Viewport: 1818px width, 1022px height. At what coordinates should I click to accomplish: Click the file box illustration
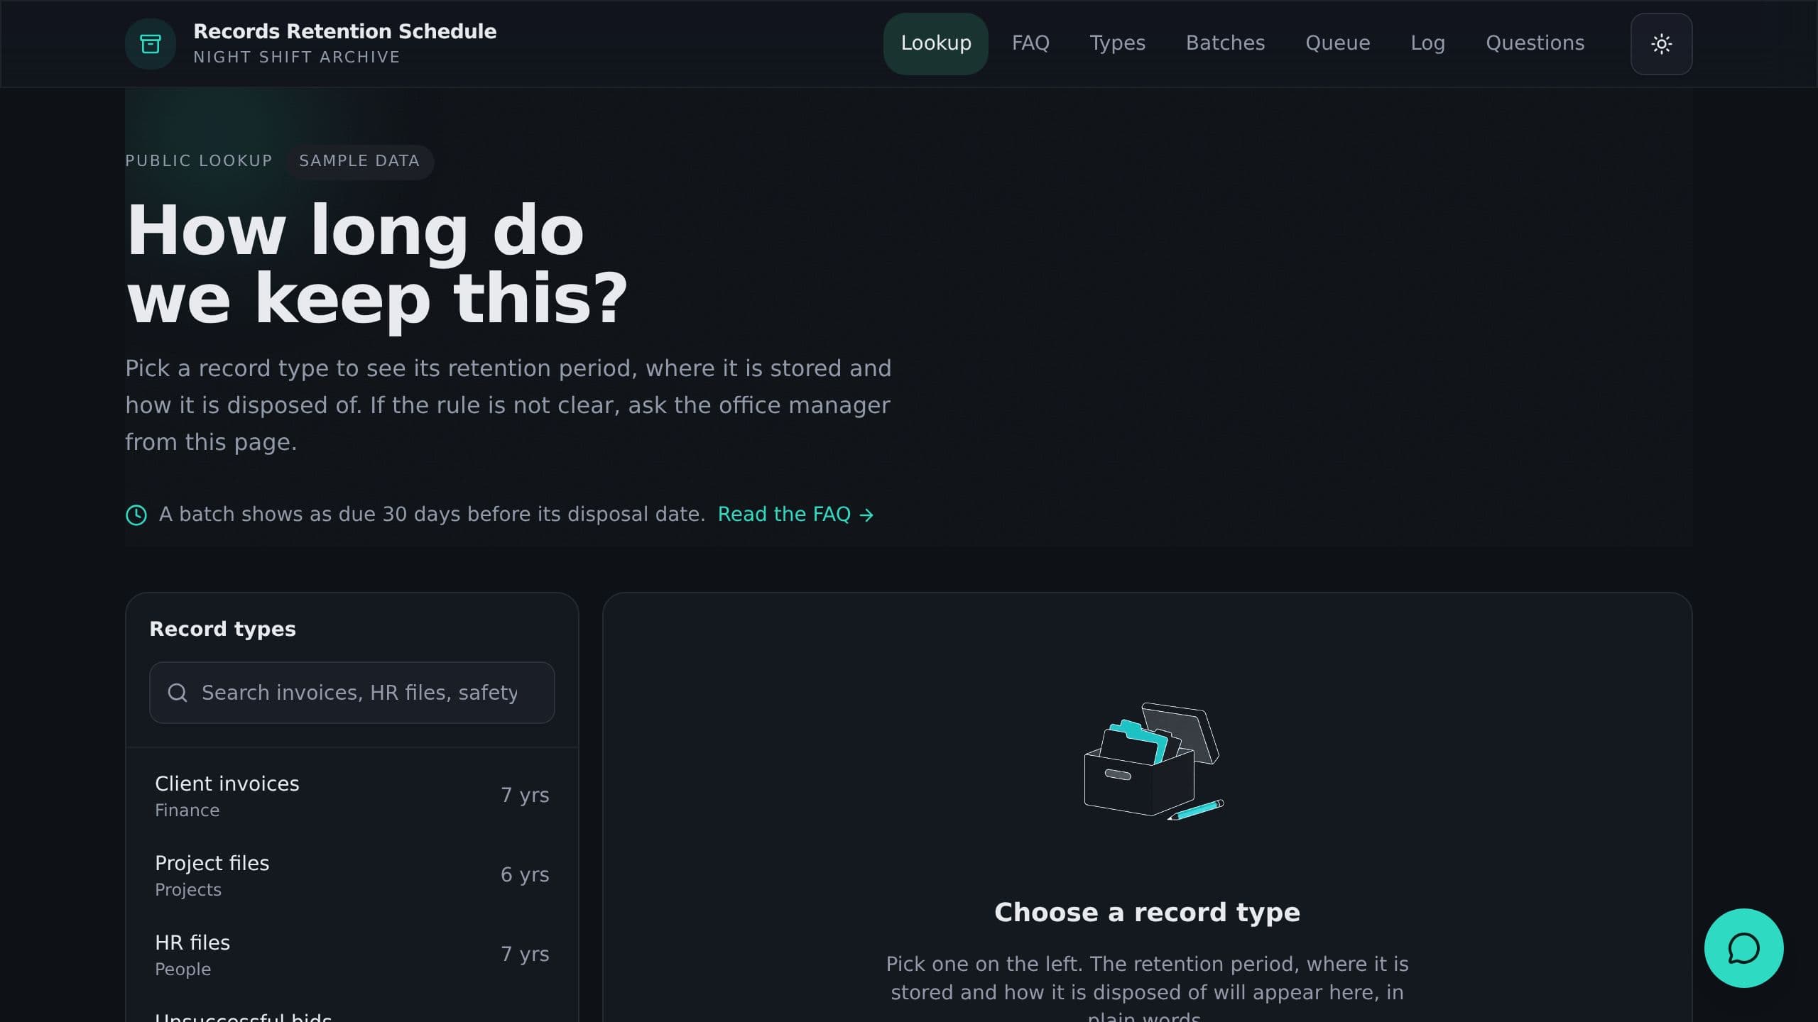click(1153, 762)
